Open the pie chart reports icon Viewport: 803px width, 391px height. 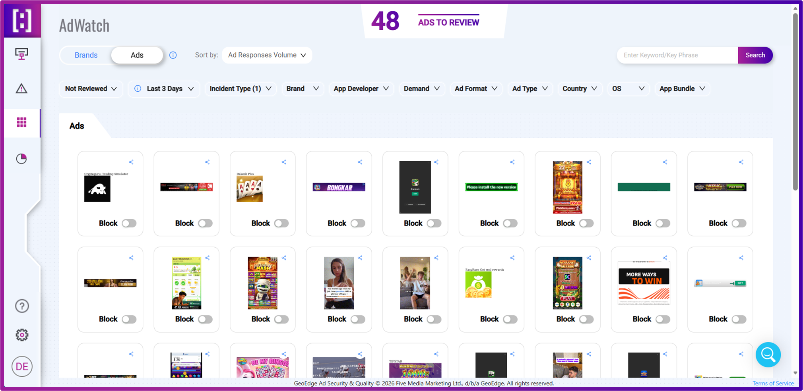pyautogui.click(x=21, y=159)
